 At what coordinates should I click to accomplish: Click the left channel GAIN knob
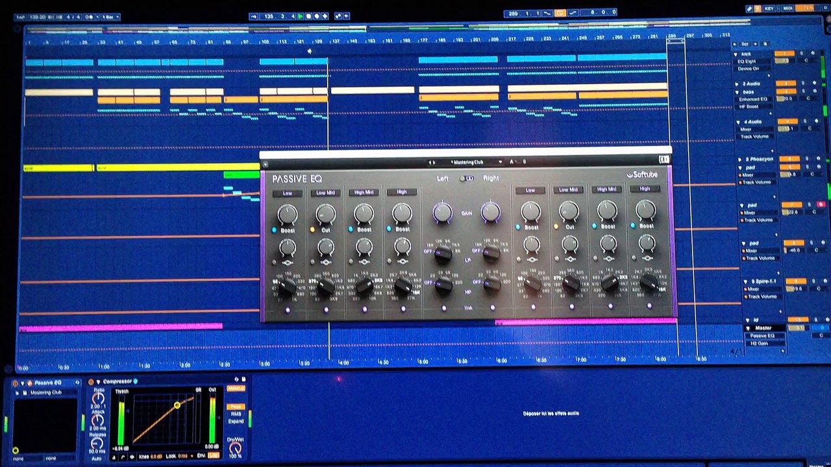click(442, 212)
